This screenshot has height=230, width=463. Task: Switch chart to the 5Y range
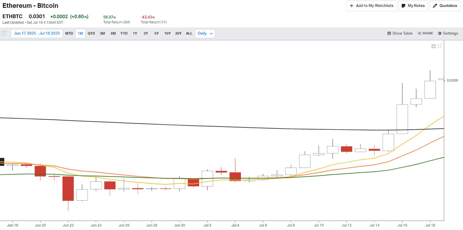157,34
